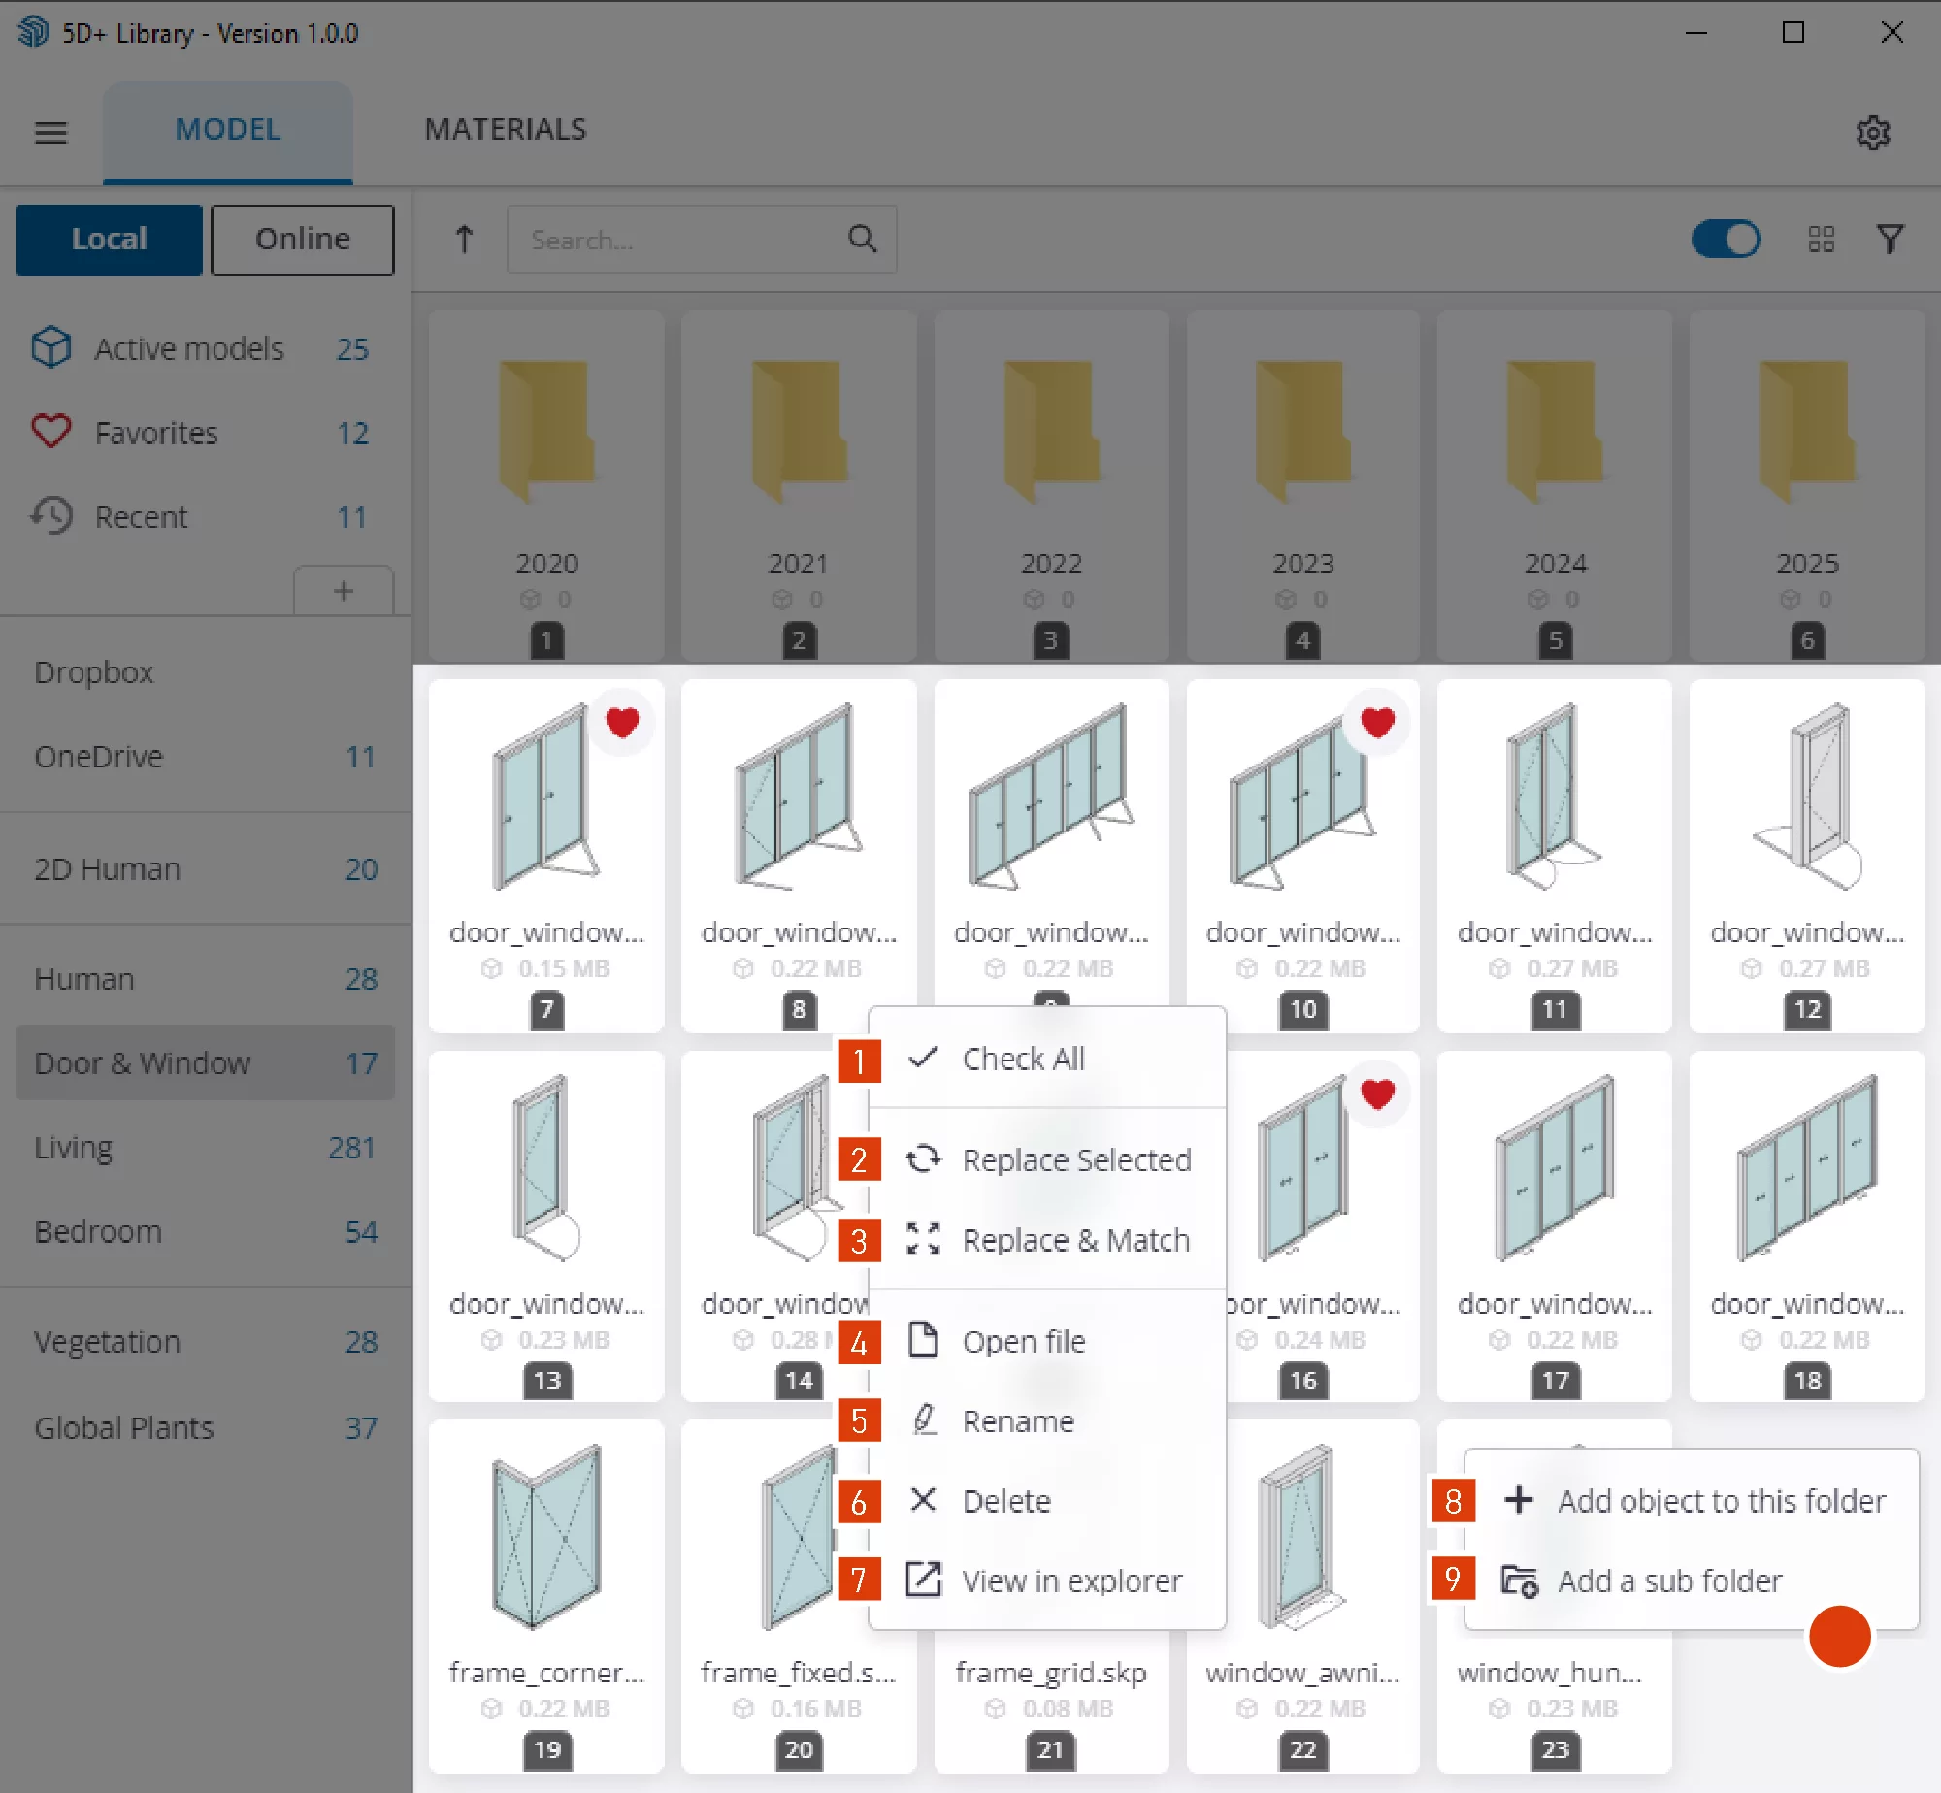Viewport: 1941px width, 1793px height.
Task: Open Recent via the clock icon
Action: click(x=51, y=516)
